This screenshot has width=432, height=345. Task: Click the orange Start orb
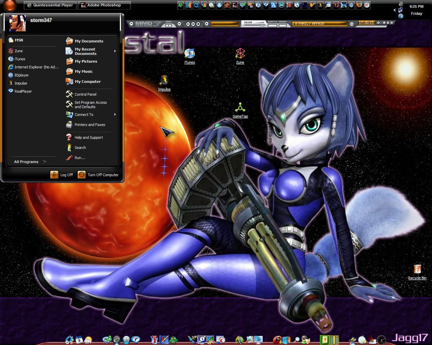(10, 5)
